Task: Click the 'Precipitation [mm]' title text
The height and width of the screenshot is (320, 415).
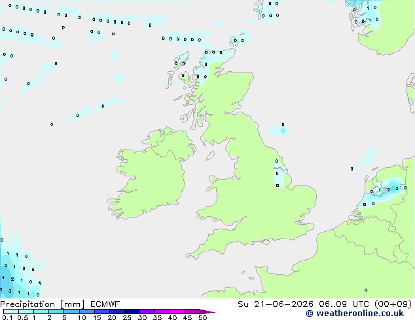Action: click(x=43, y=304)
